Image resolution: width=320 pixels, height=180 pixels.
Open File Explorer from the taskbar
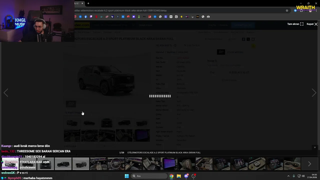(179, 176)
